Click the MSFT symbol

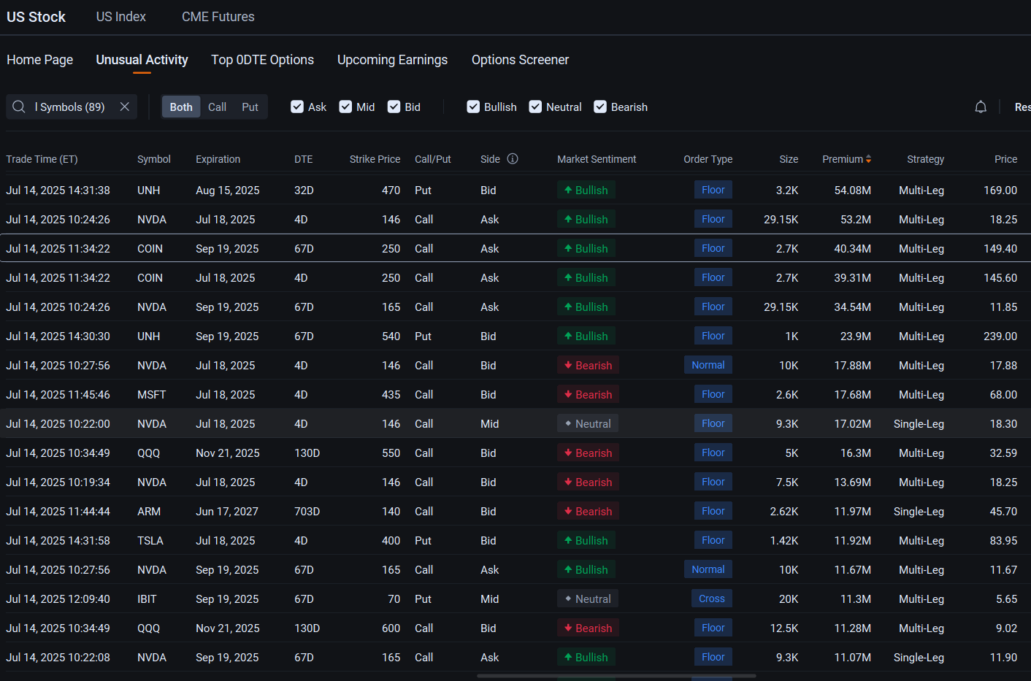click(151, 395)
